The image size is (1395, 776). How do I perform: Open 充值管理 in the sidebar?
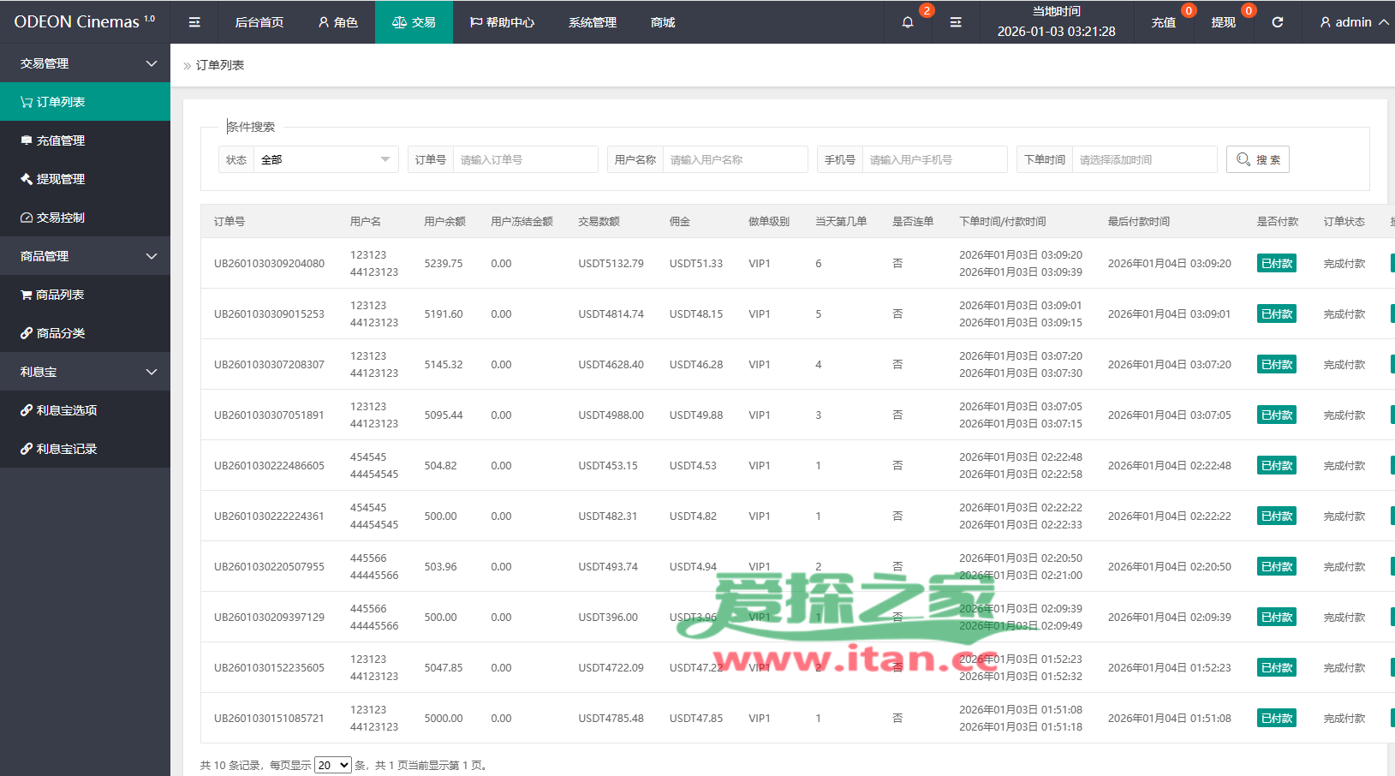tap(60, 140)
